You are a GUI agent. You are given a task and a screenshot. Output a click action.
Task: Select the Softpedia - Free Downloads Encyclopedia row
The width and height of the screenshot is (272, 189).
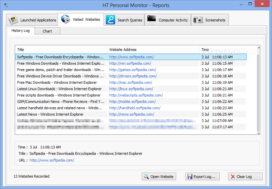[131, 57]
